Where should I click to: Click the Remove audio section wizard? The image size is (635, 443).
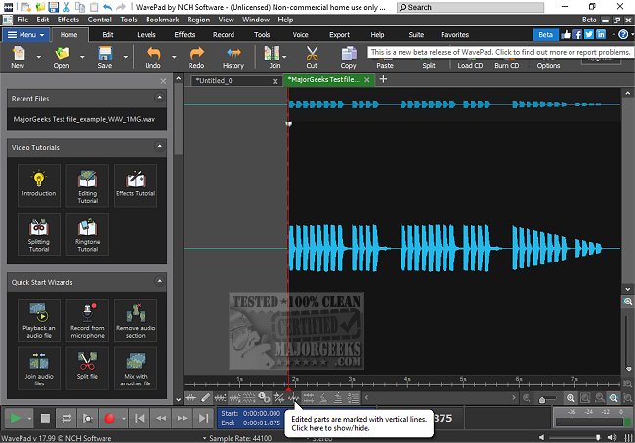(x=136, y=318)
